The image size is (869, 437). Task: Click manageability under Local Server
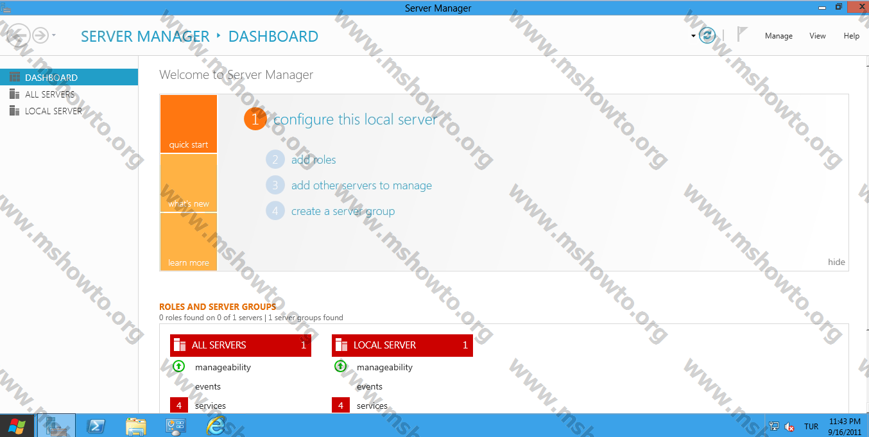point(384,367)
